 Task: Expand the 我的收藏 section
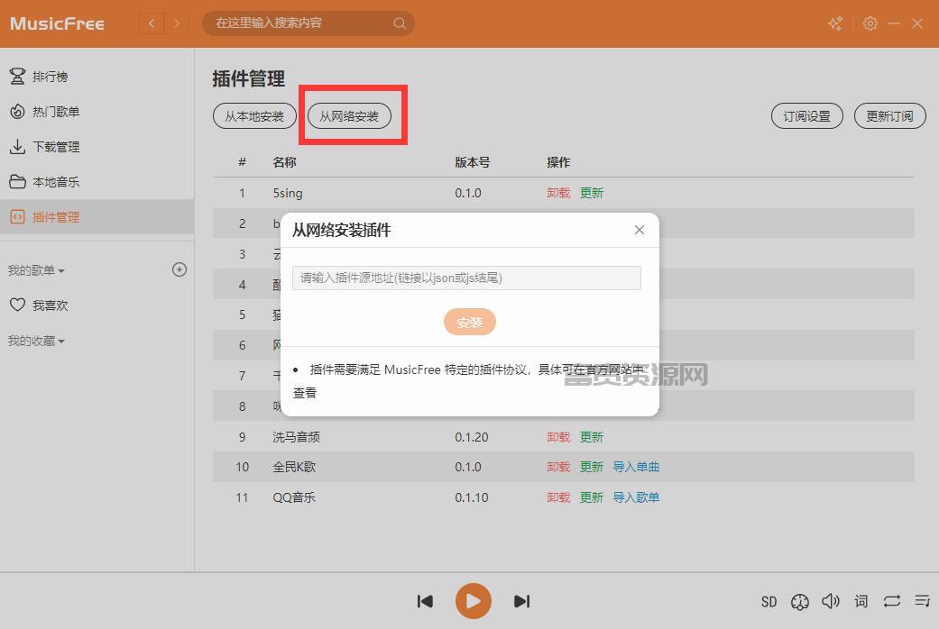36,342
